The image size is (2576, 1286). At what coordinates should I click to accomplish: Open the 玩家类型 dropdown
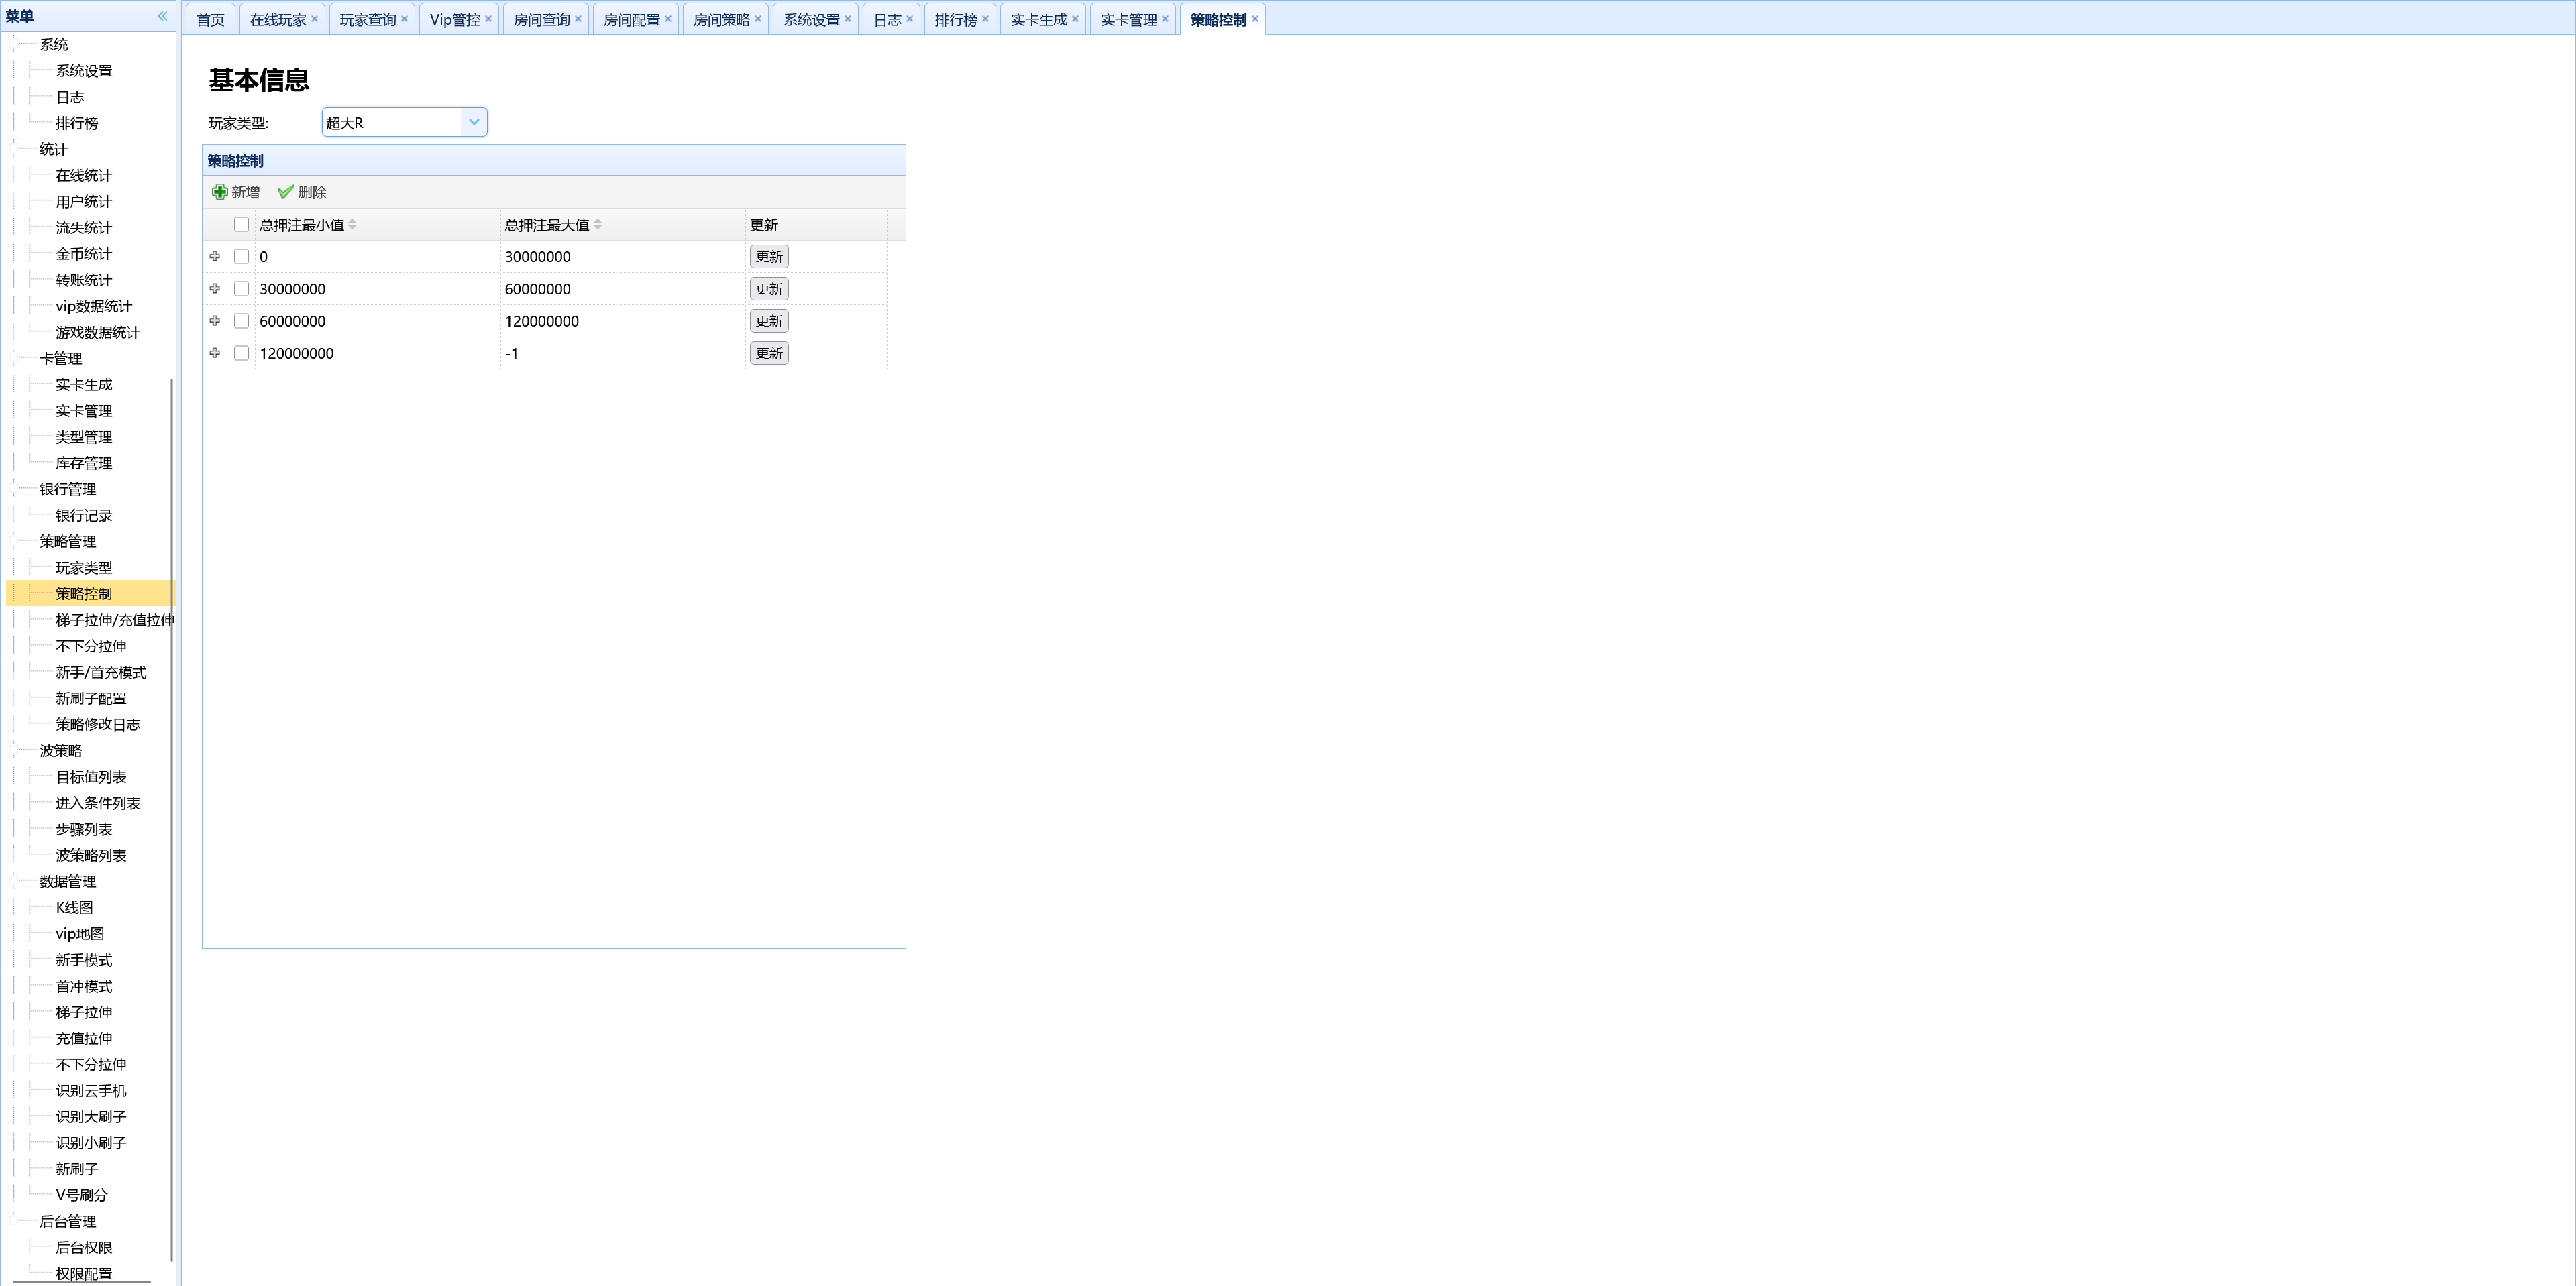coord(474,122)
